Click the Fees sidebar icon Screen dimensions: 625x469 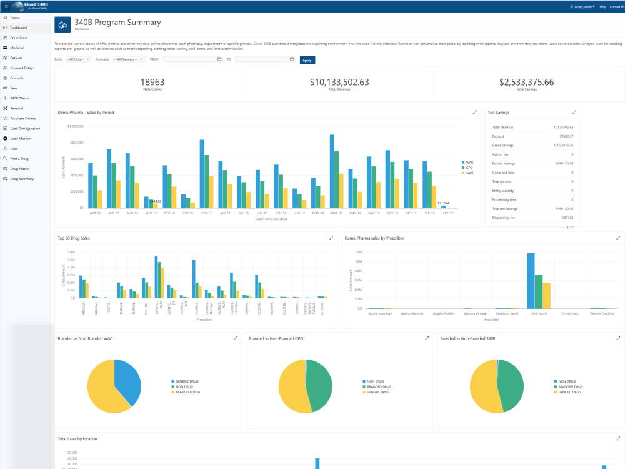click(x=5, y=88)
